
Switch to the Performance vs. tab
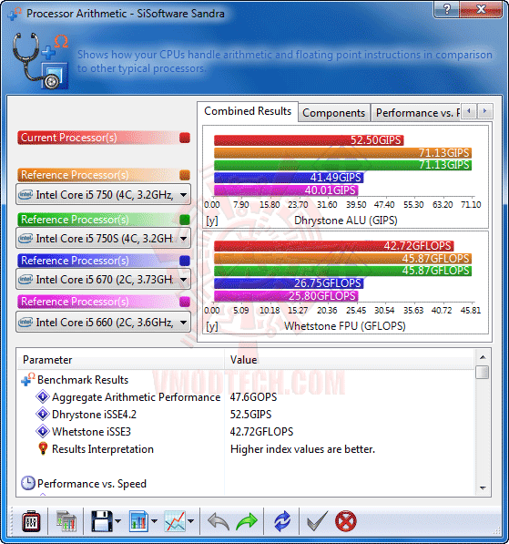pos(416,113)
